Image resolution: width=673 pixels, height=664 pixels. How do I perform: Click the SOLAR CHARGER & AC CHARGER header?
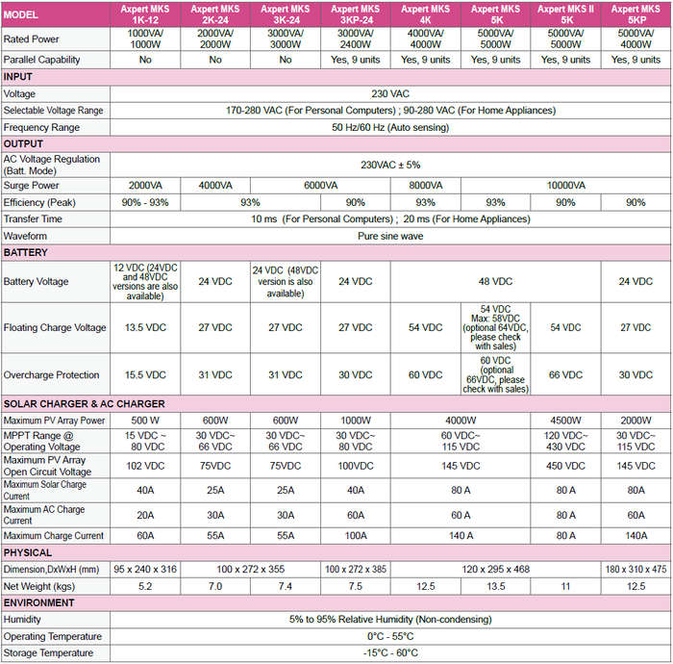click(336, 404)
